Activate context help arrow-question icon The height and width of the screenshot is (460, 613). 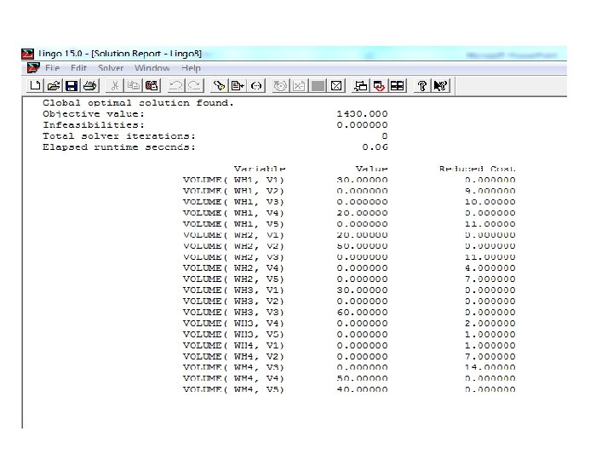pyautogui.click(x=441, y=85)
